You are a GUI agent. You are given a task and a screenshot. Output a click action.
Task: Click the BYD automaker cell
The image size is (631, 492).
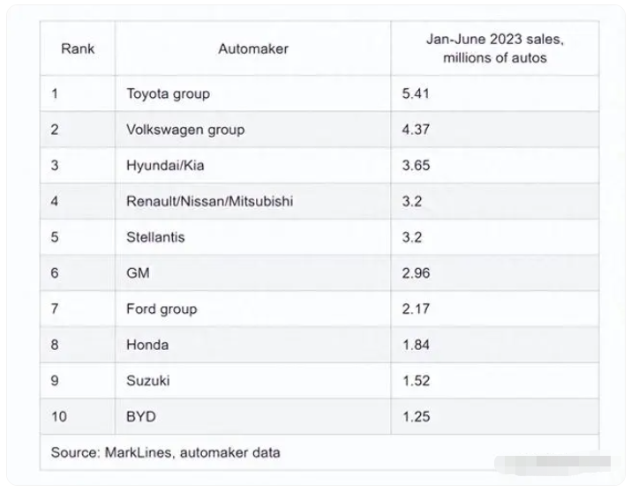click(142, 416)
